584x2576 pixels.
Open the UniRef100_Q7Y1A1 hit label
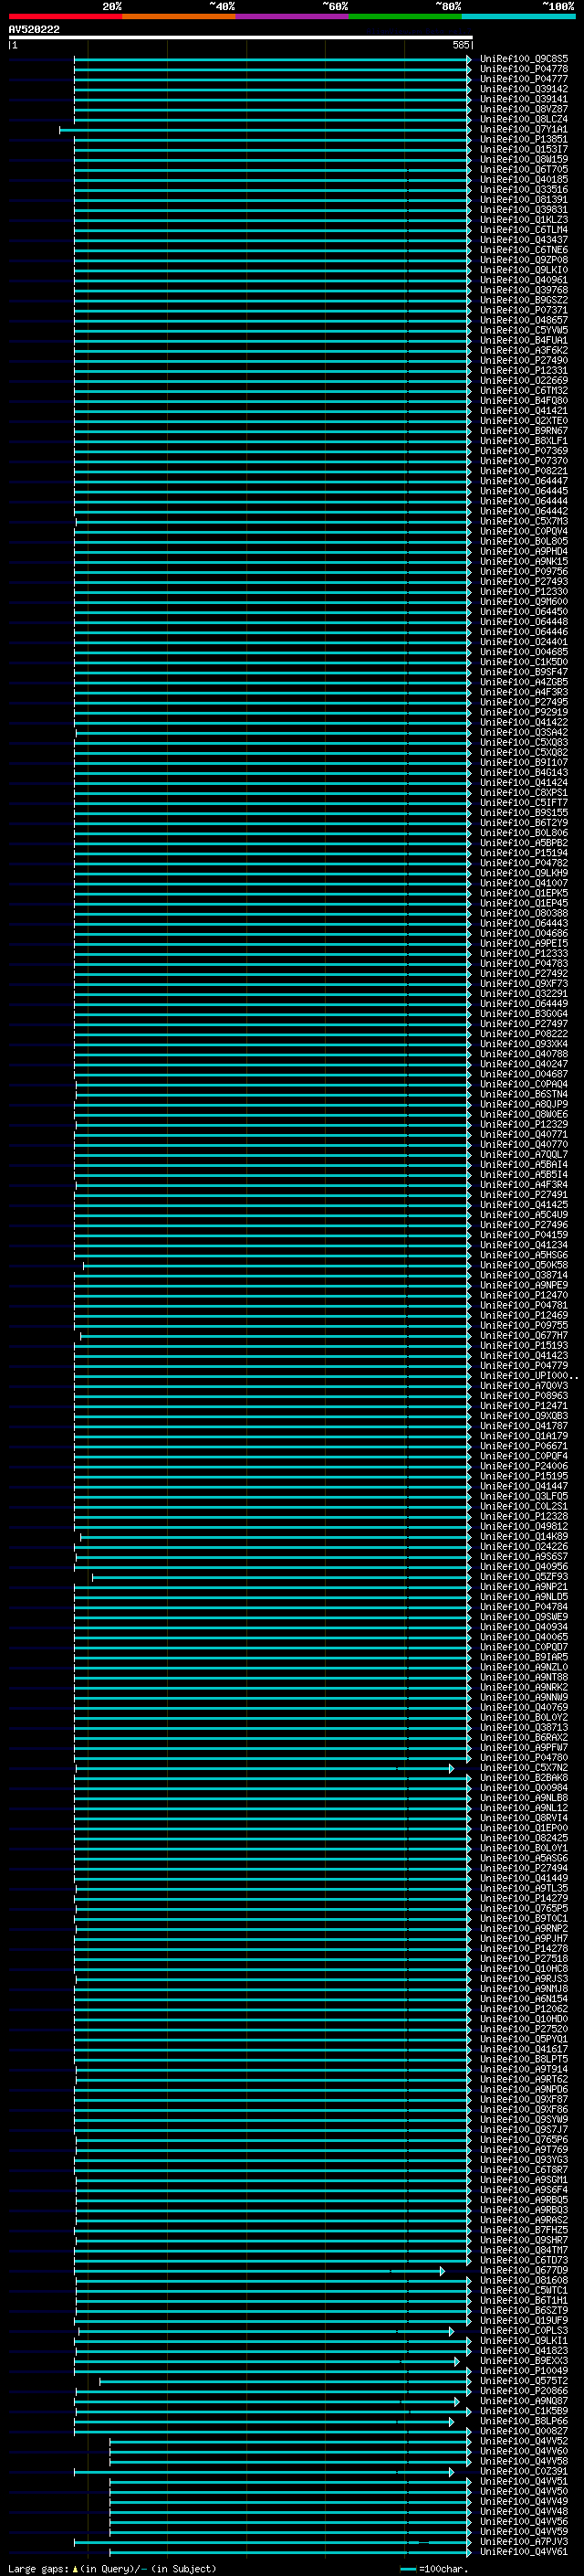pyautogui.click(x=523, y=129)
